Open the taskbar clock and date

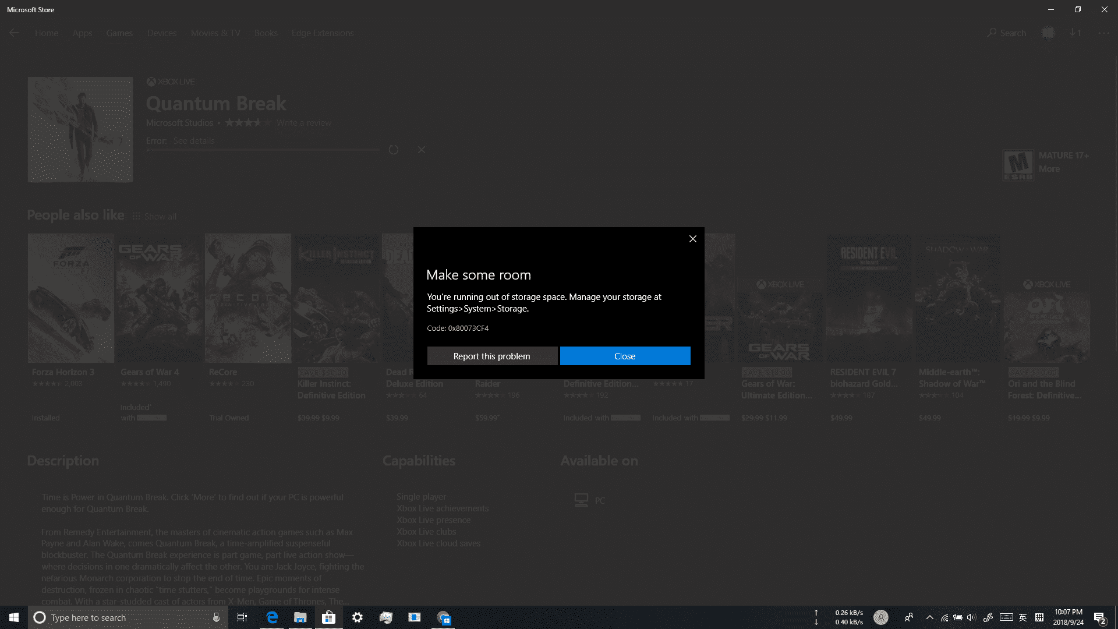[1069, 617]
